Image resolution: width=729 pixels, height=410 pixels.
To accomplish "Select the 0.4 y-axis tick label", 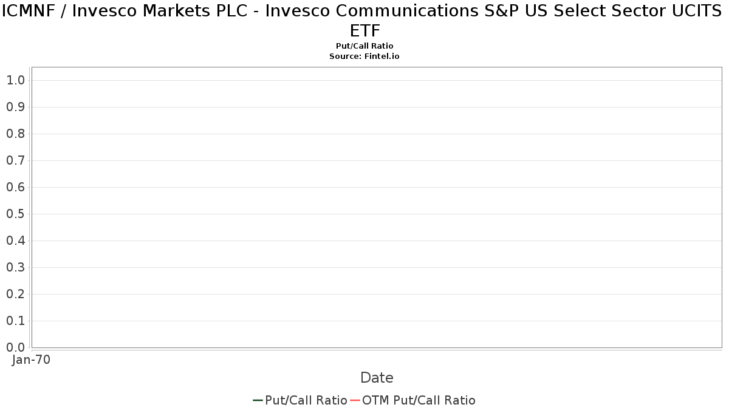I will 15,241.
